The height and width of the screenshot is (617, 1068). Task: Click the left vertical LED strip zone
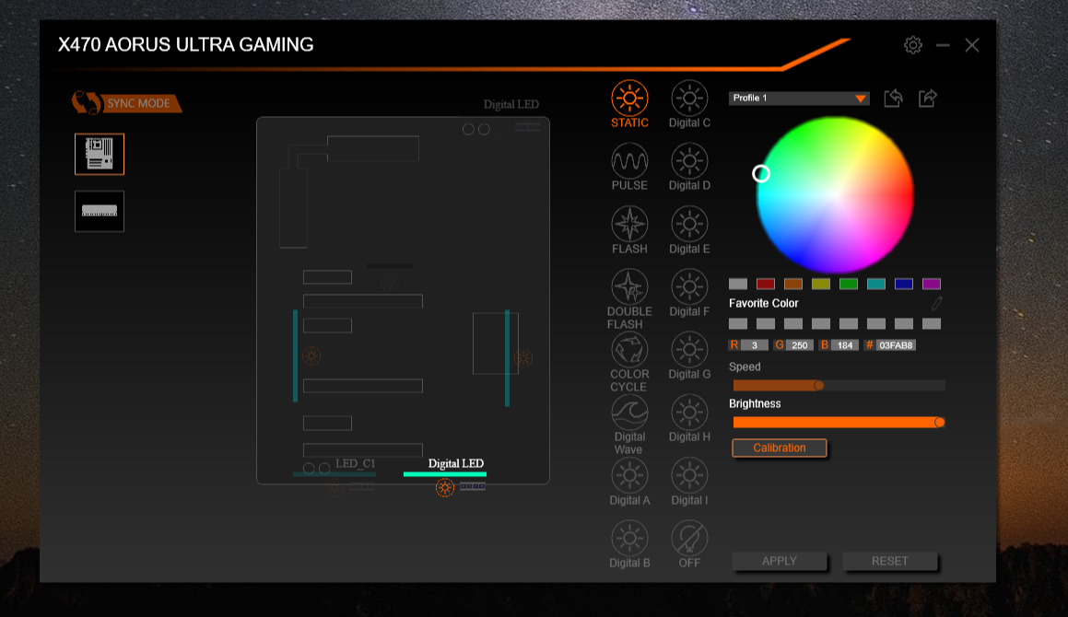pos(295,356)
